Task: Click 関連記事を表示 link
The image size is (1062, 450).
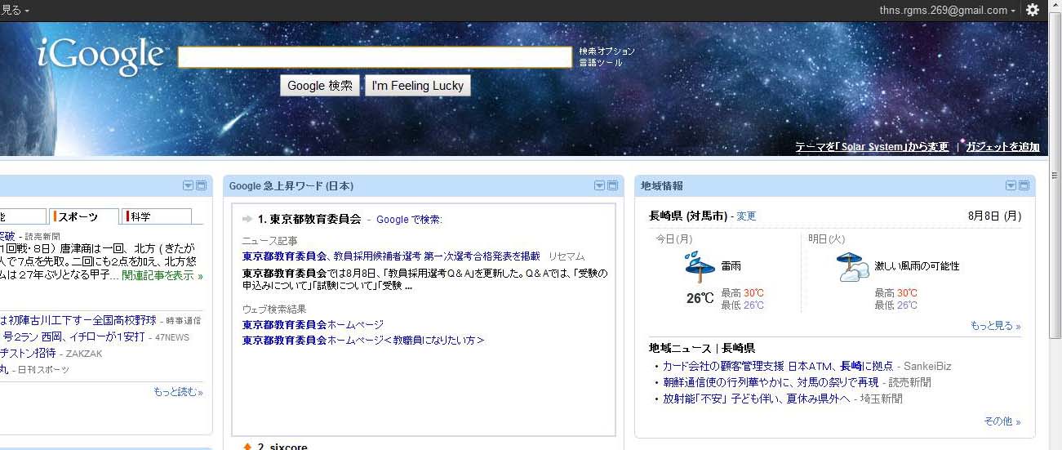Action: point(162,276)
